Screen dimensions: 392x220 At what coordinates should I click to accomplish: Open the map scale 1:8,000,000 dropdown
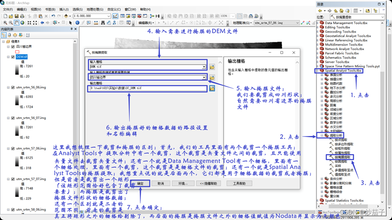coord(109,16)
